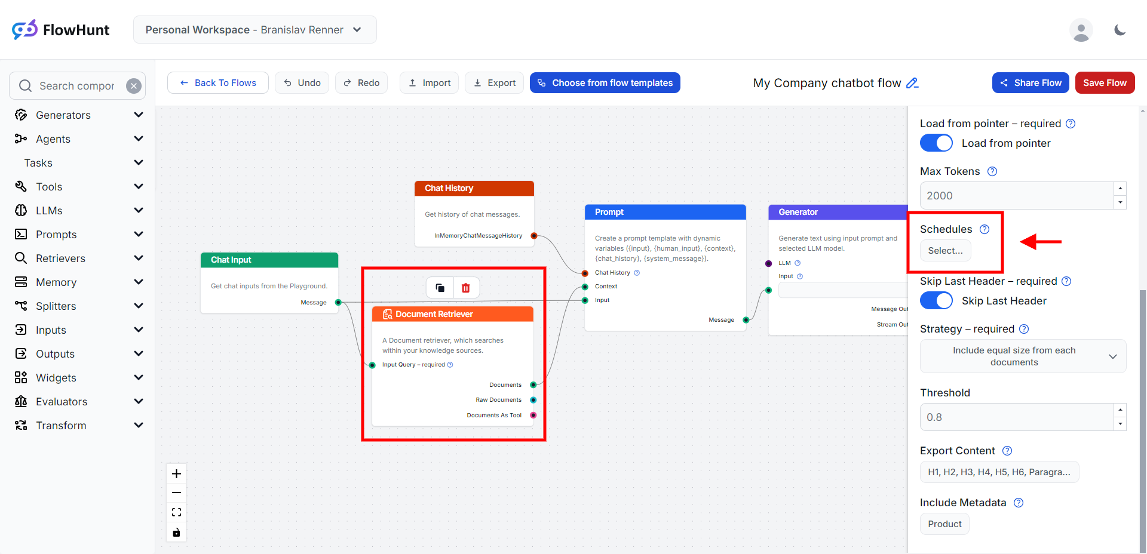The width and height of the screenshot is (1147, 554).
Task: Disable the Load from pointer toggle
Action: tap(936, 143)
